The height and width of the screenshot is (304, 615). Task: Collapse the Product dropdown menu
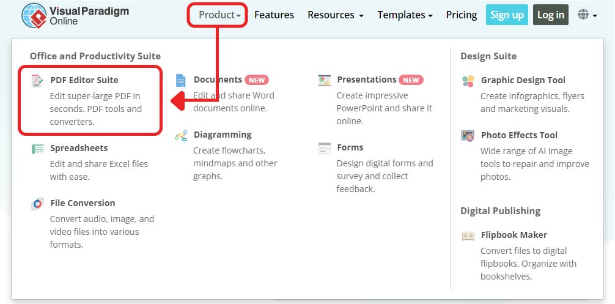218,15
